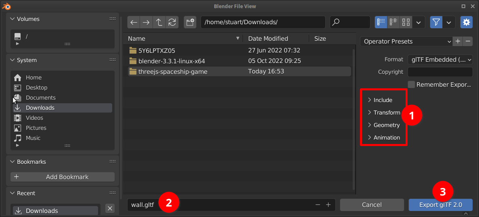
Task: Click the search field
Action: pos(350,22)
